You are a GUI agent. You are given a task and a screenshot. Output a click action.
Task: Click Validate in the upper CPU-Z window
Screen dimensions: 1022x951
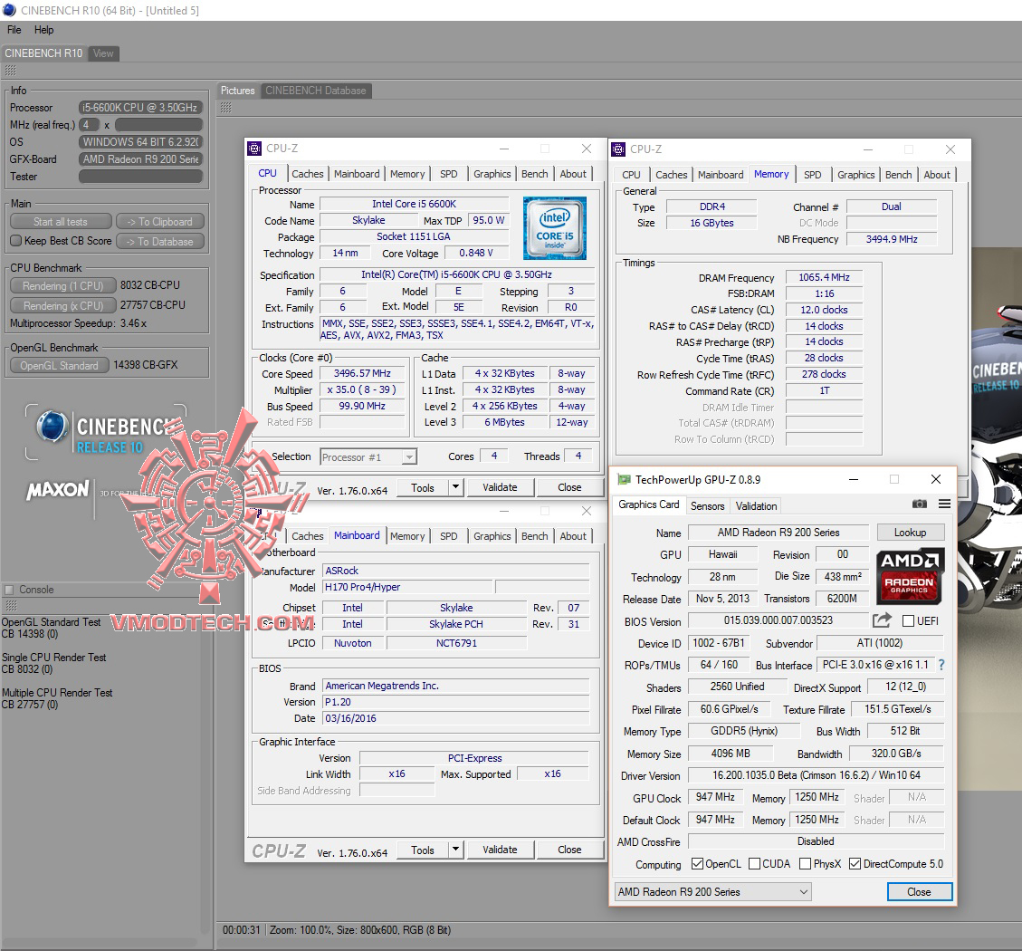[x=500, y=487]
